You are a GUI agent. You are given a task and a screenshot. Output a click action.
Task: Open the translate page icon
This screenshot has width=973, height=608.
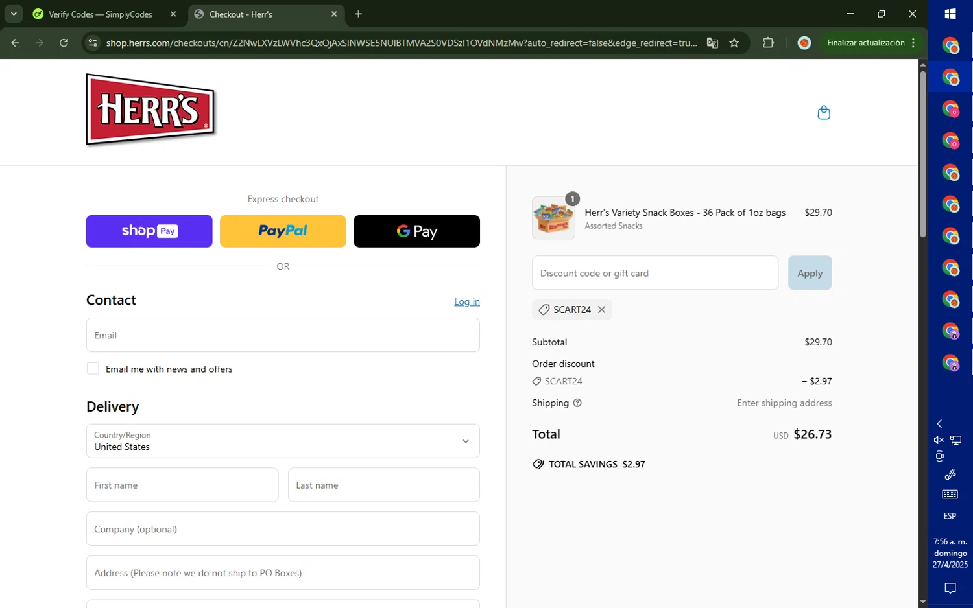(x=712, y=43)
